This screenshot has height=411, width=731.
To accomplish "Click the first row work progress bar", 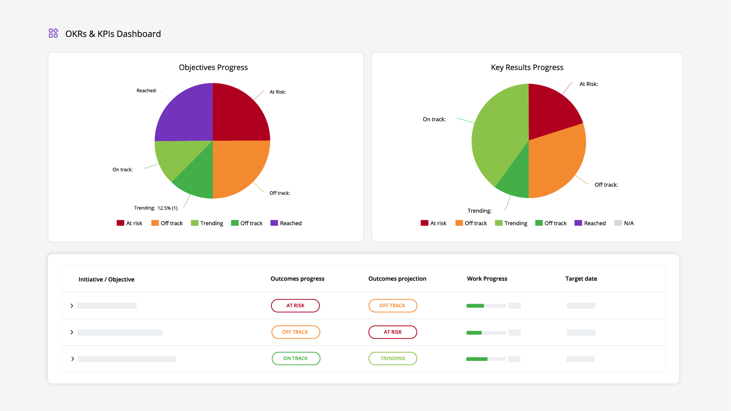I will [486, 306].
